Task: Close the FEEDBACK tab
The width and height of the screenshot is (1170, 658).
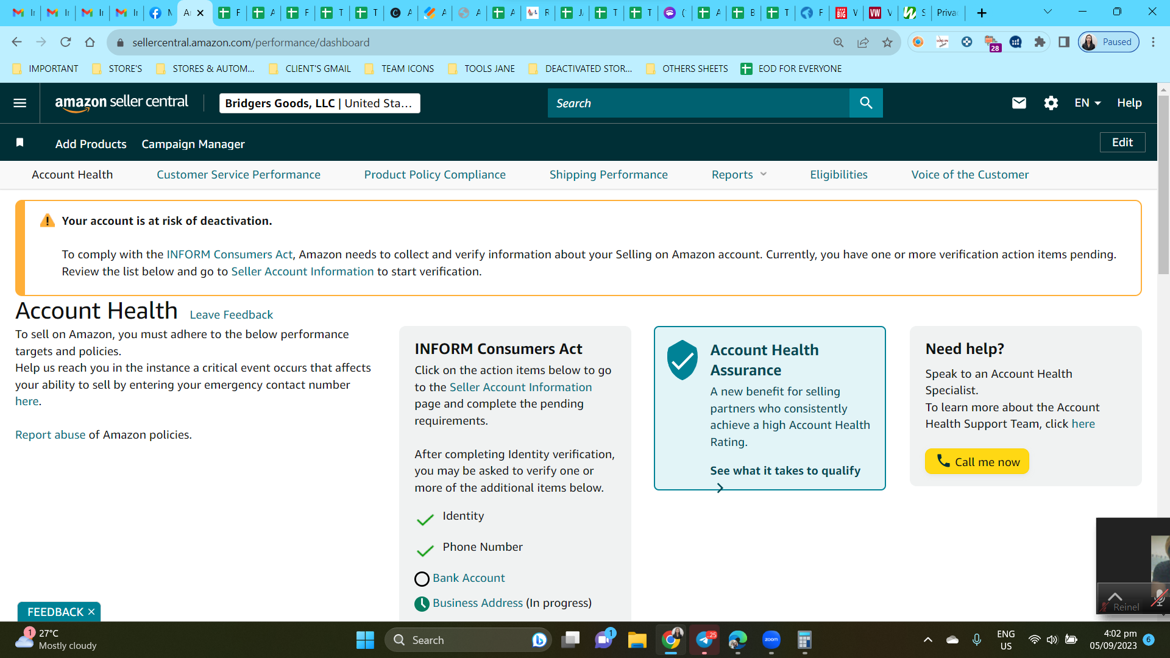Action: [91, 612]
